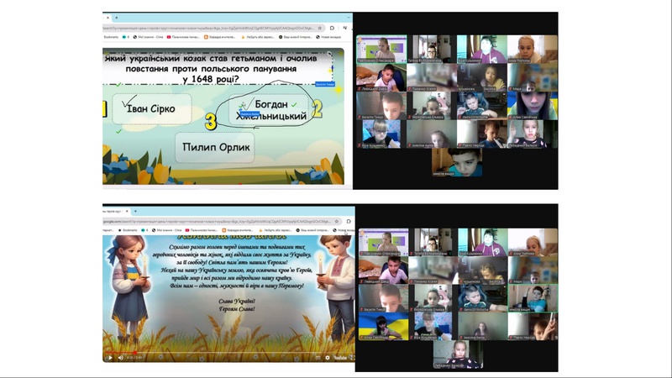This screenshot has width=672, height=378.
Task: Play the YouTube video
Action: point(111,358)
